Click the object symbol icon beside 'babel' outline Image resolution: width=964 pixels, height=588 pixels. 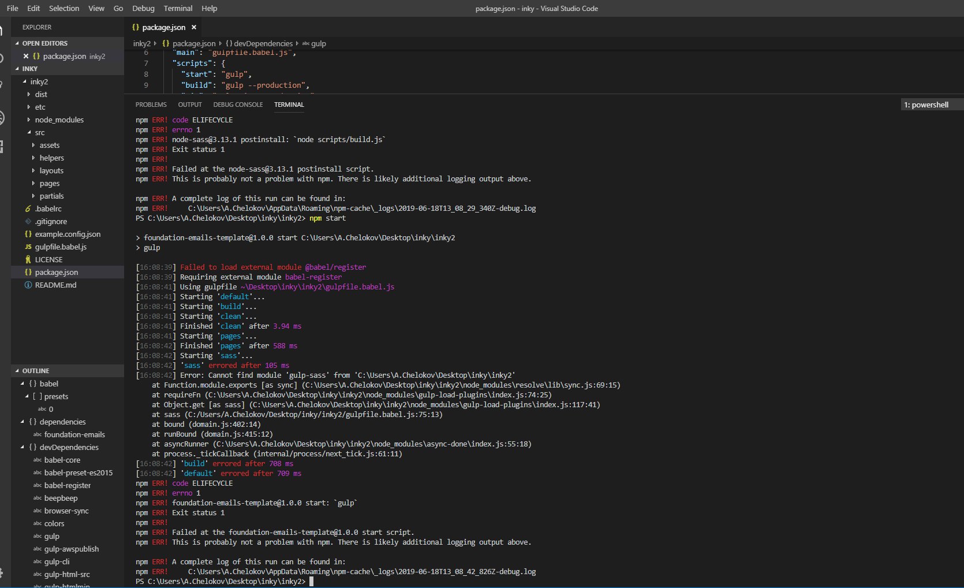pyautogui.click(x=33, y=384)
